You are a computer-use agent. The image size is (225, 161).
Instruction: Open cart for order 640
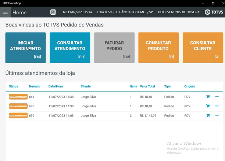click(x=208, y=106)
